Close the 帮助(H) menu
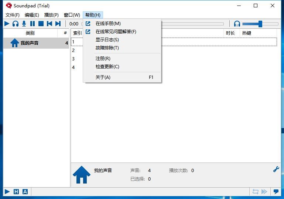This screenshot has height=199, width=284. 93,15
